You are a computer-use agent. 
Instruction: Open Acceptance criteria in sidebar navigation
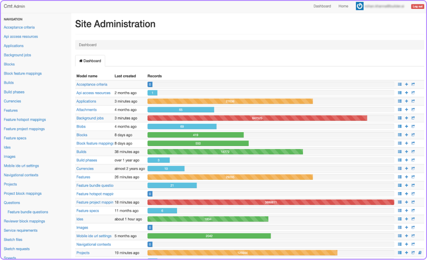point(19,27)
